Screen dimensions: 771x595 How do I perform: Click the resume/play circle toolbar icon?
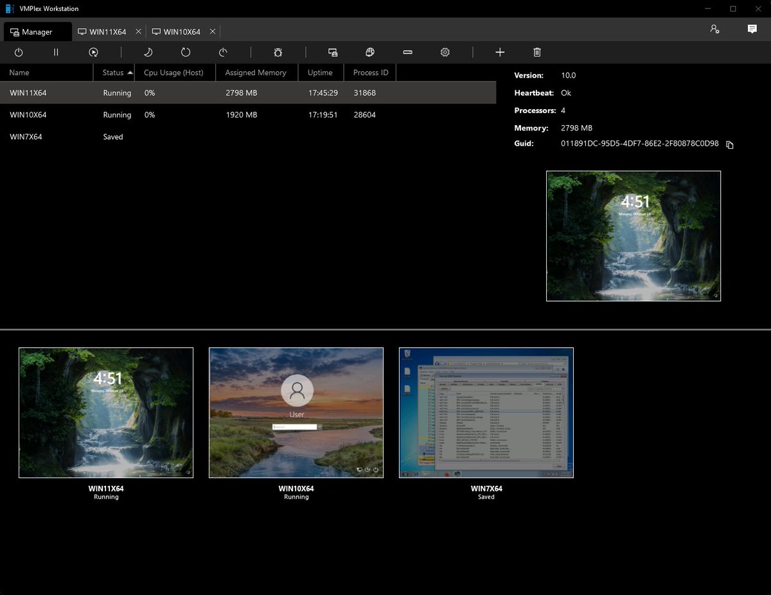point(93,53)
